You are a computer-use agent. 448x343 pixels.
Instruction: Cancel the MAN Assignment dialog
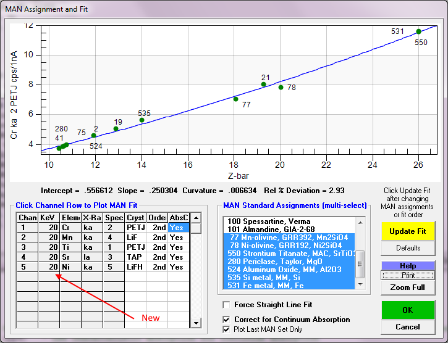click(x=408, y=327)
